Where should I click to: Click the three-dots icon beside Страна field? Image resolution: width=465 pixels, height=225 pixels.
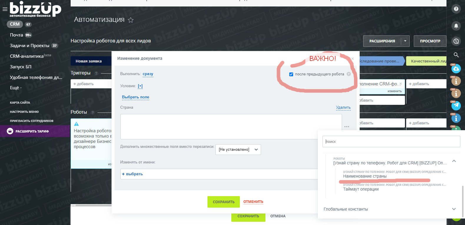point(347,127)
